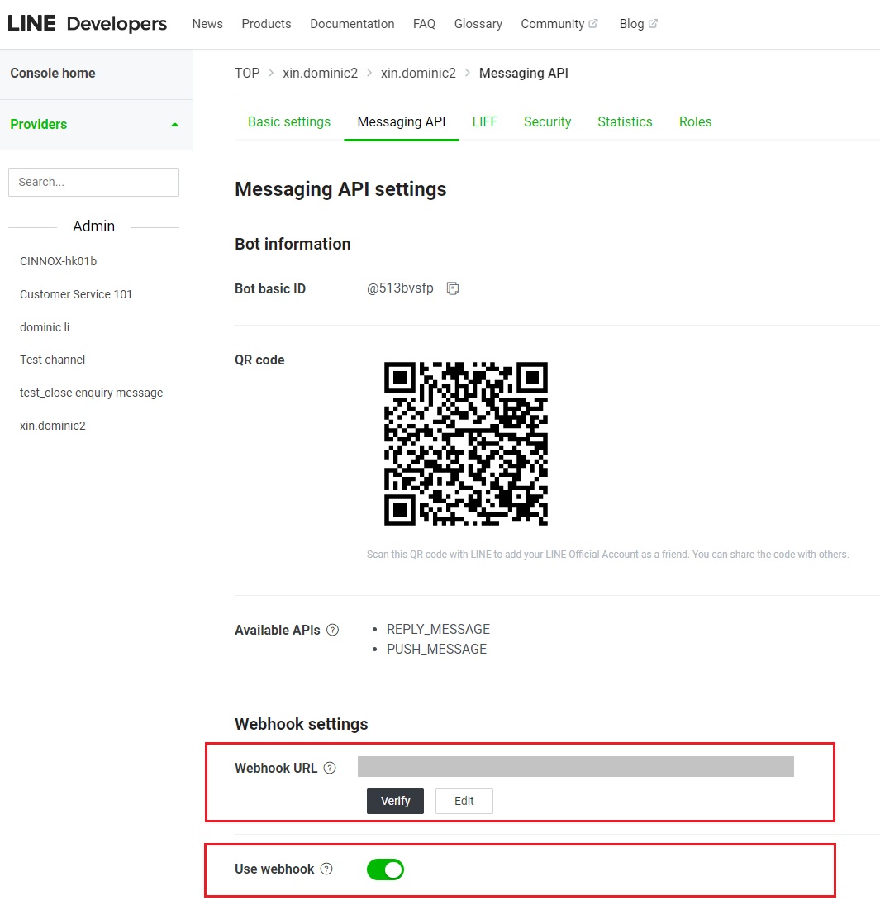Image resolution: width=880 pixels, height=905 pixels.
Task: Click the TOP breadcrumb link
Action: coord(247,74)
